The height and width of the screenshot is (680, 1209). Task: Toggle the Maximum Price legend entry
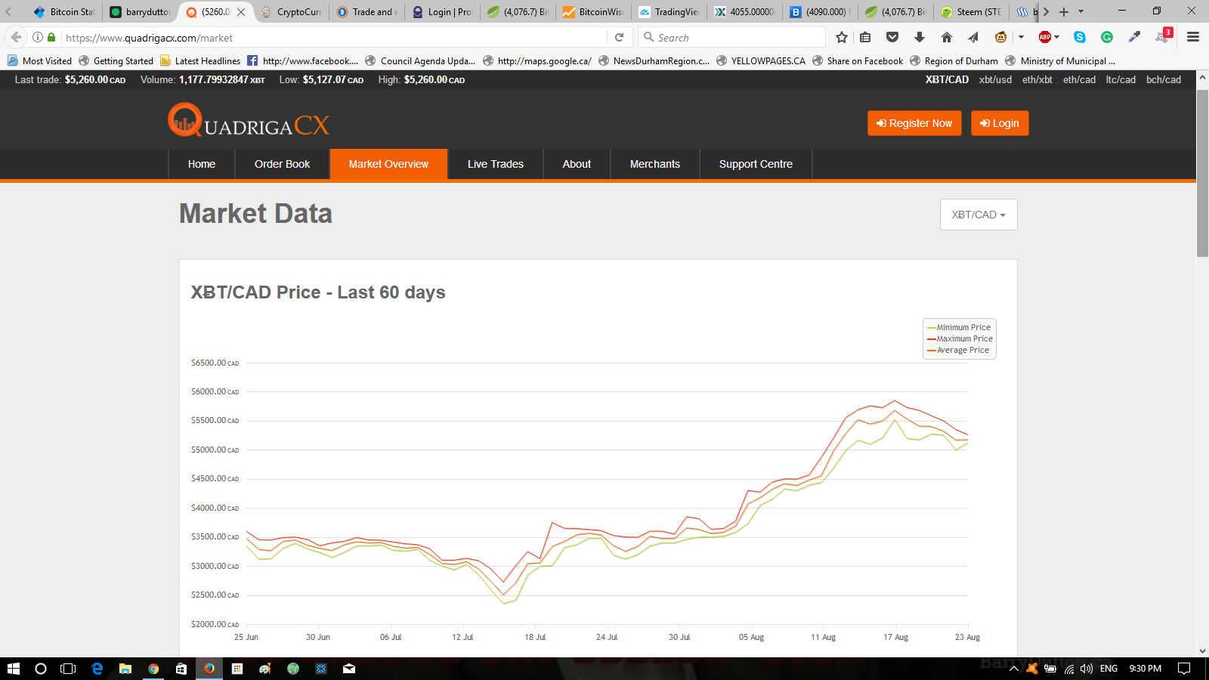960,338
